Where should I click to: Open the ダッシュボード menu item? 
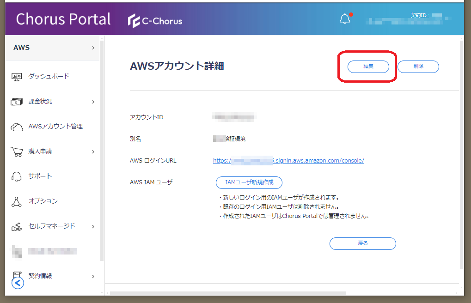point(49,76)
